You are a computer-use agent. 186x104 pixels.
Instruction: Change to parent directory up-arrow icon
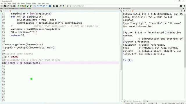coord(184,6)
